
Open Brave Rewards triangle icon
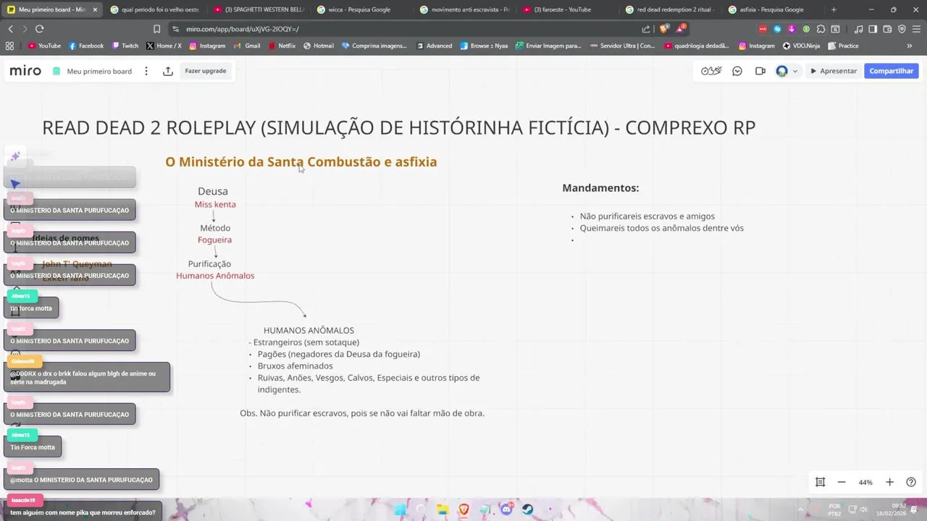(681, 29)
